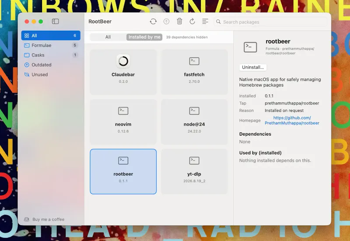
Task: Zoom window with the green button
Action: [x=41, y=21]
